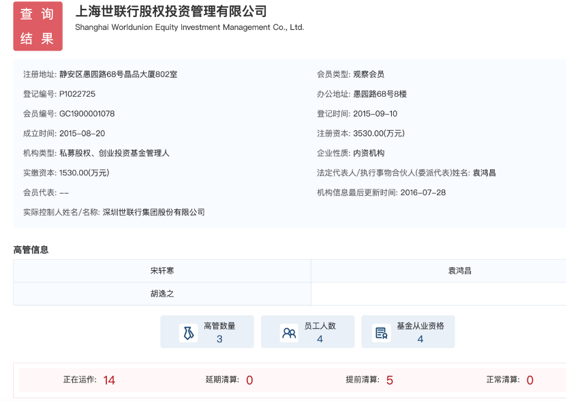Click the 延期清算 count 0
The width and height of the screenshot is (567, 401).
click(x=249, y=380)
